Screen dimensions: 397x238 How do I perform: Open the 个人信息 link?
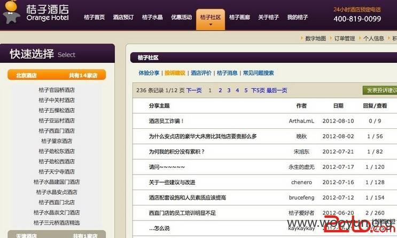click(x=373, y=38)
